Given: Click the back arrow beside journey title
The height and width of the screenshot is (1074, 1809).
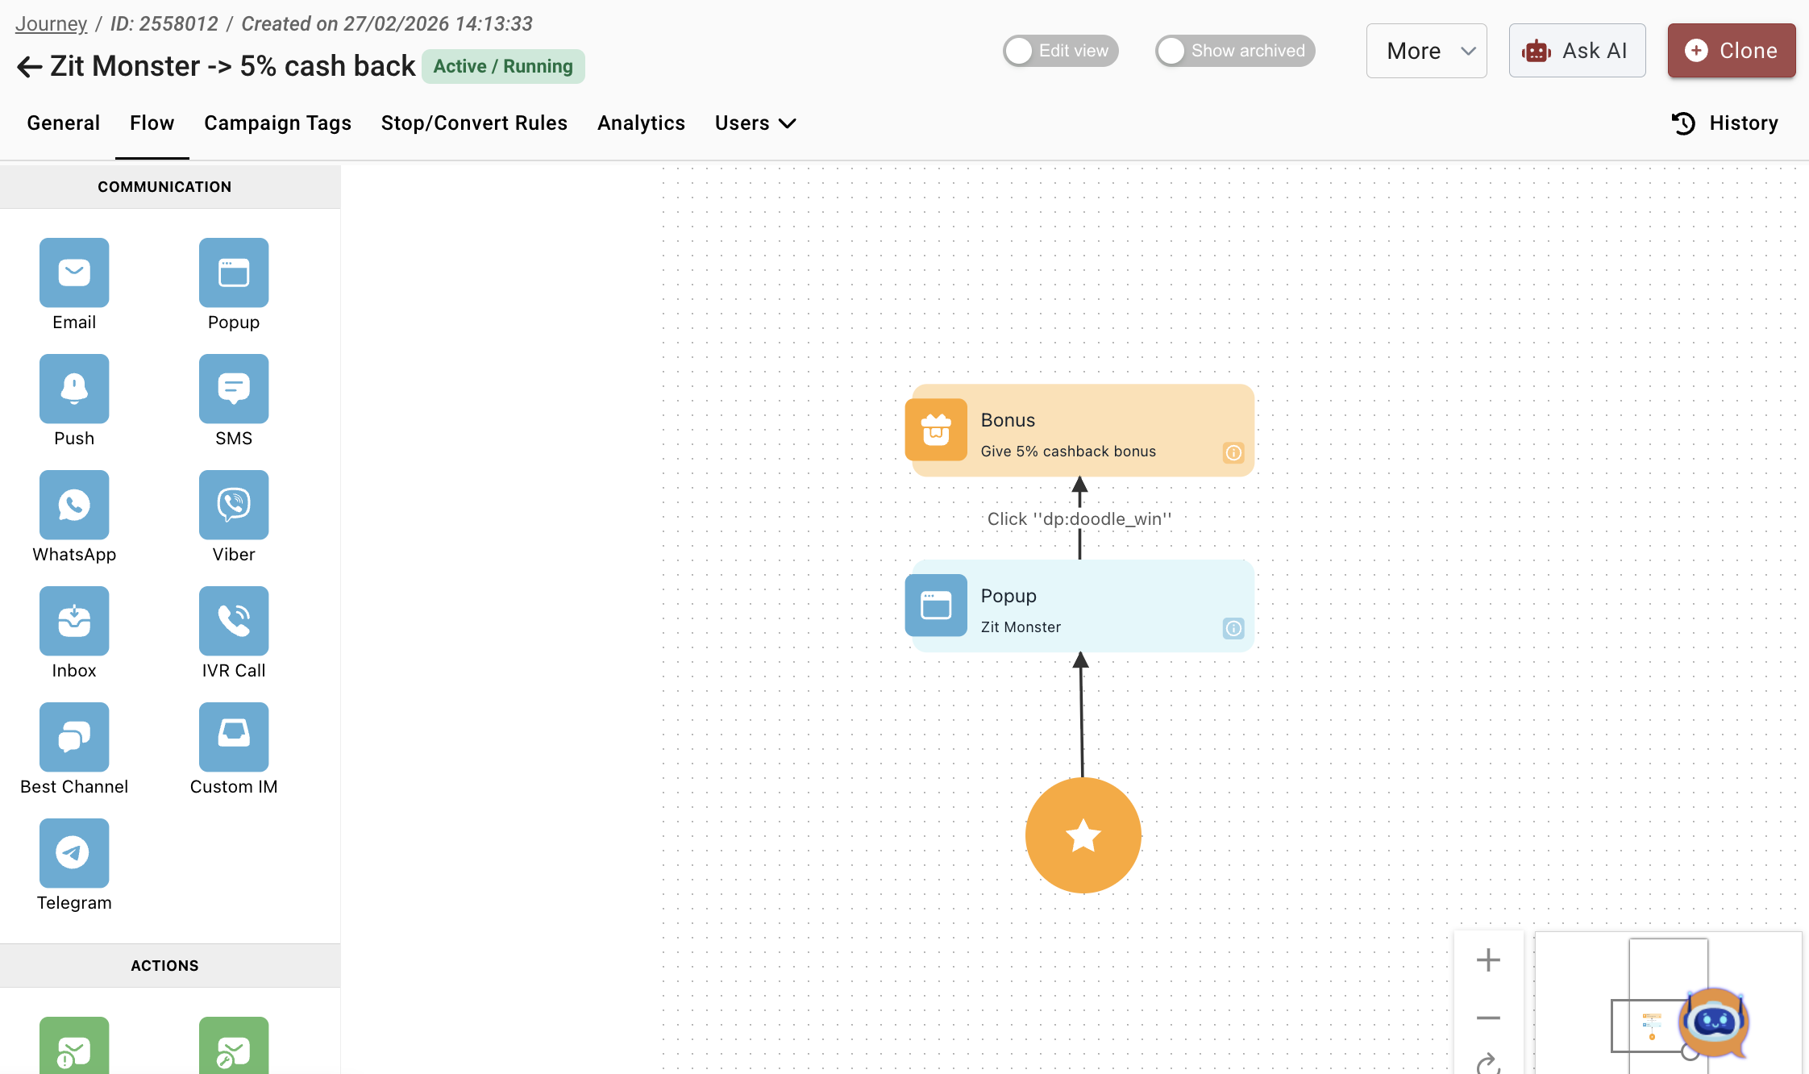Looking at the screenshot, I should click(29, 67).
